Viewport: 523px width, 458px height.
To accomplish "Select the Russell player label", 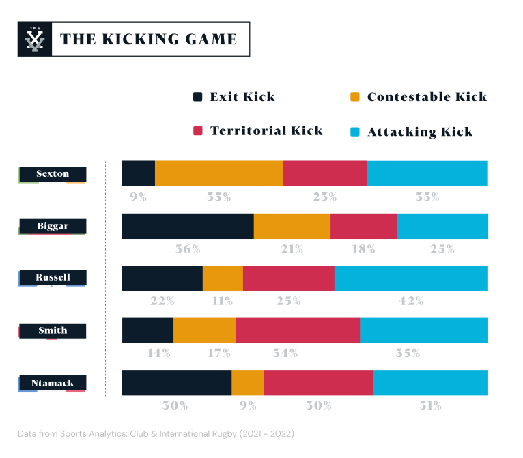I will tap(53, 278).
